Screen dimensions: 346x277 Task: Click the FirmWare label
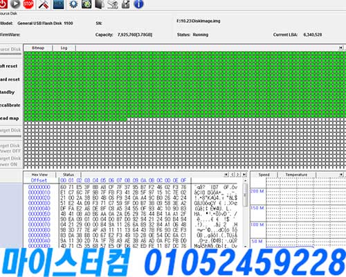point(10,35)
